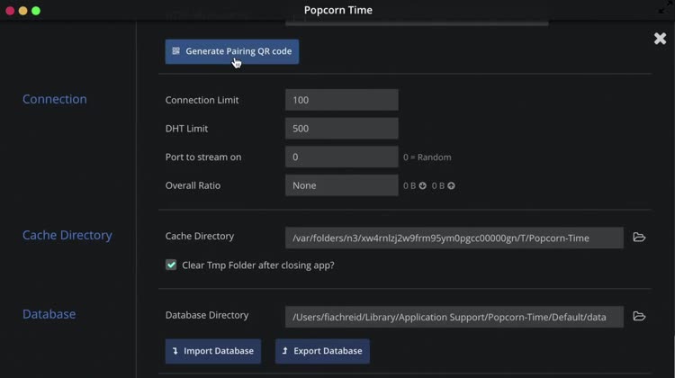Focus the Connection Limit field showing 100
675x378 pixels.
coord(341,100)
